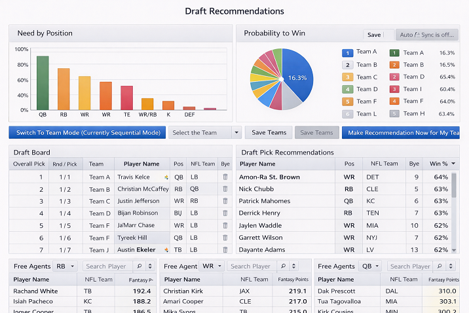Remove Christian McCaffrey row via trash icon
Screen dimensions: 469x313
click(x=225, y=189)
